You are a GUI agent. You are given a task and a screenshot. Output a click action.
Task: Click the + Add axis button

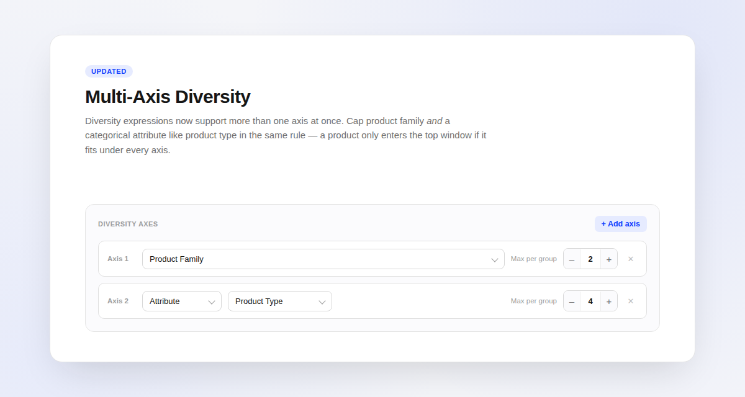(x=620, y=224)
